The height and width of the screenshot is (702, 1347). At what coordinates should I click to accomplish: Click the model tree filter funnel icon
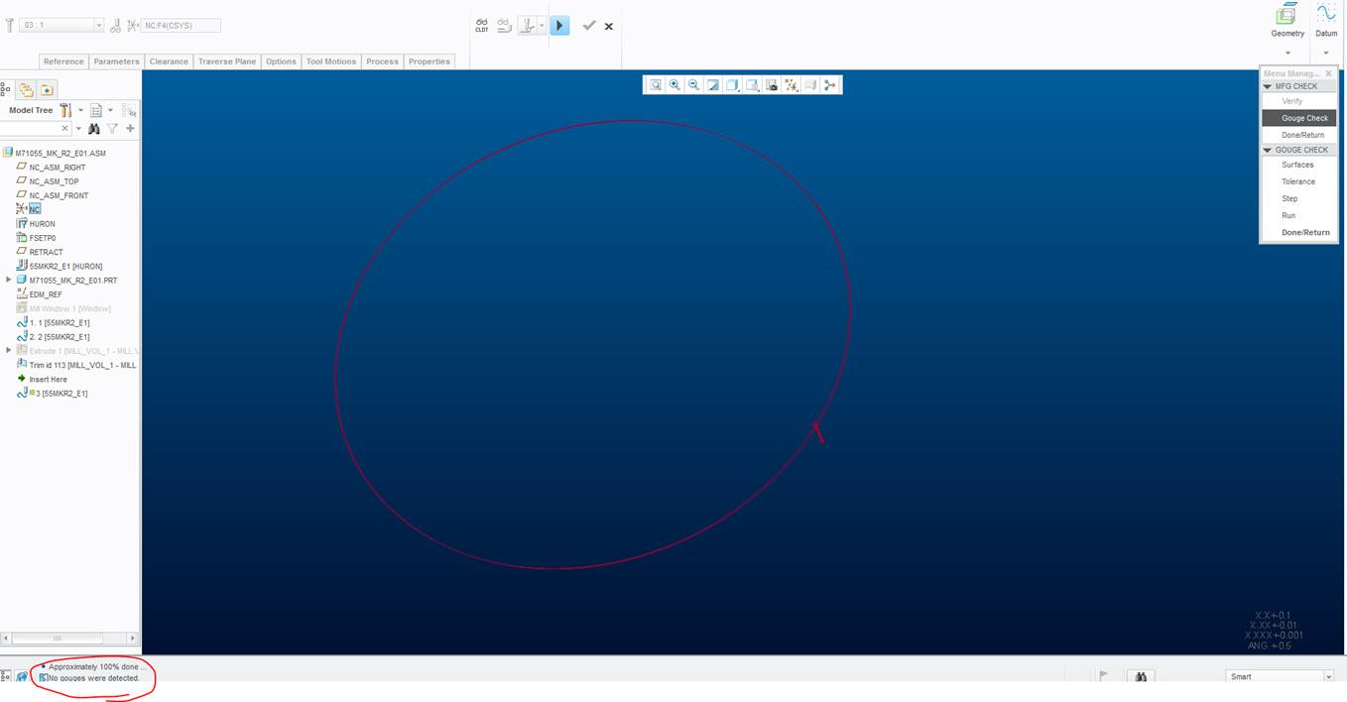point(112,128)
